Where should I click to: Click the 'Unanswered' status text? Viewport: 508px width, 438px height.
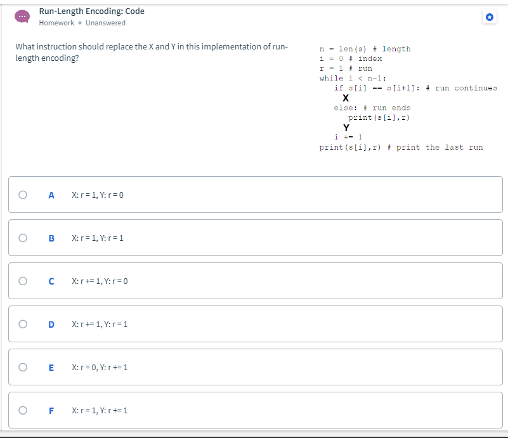[105, 23]
